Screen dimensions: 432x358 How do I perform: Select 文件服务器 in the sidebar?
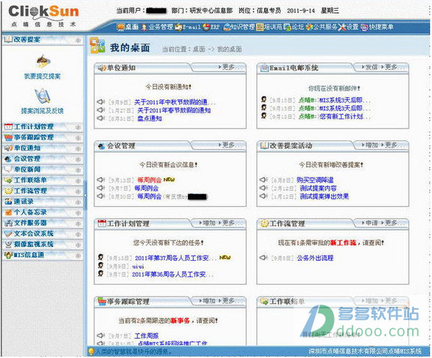[42, 223]
